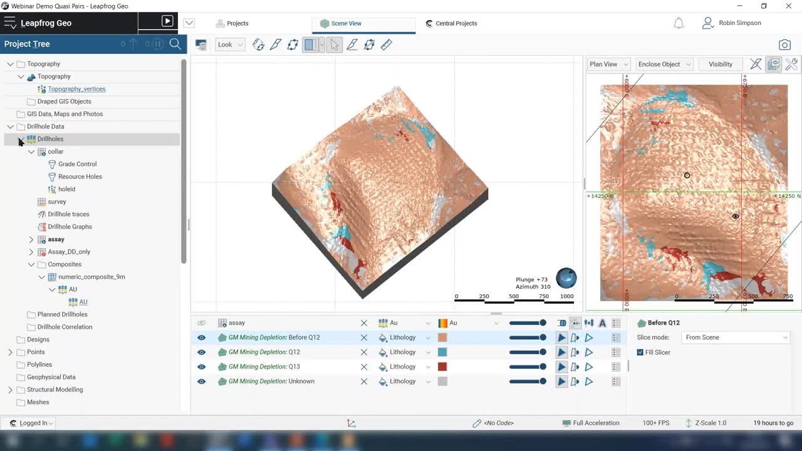Click the clear scene icon in toolbar

coord(201,44)
